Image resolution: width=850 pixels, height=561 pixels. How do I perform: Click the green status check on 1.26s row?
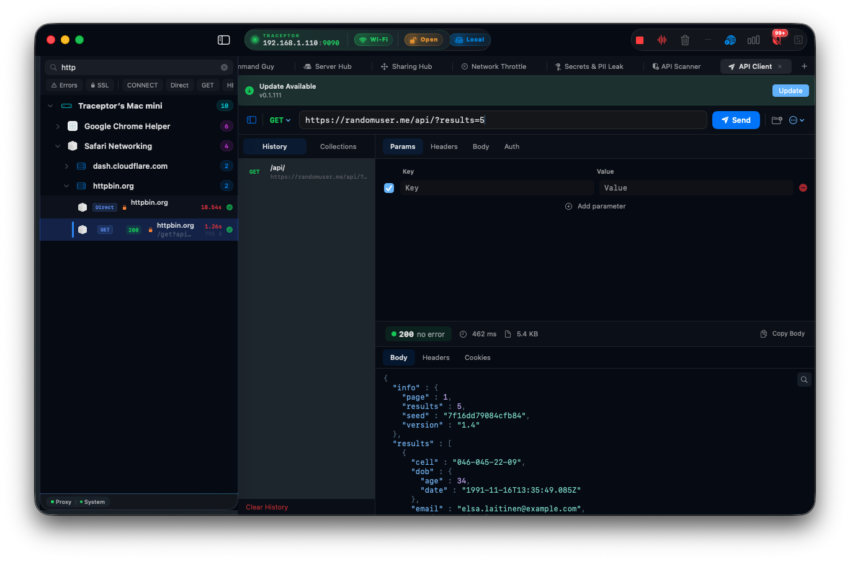tap(230, 230)
